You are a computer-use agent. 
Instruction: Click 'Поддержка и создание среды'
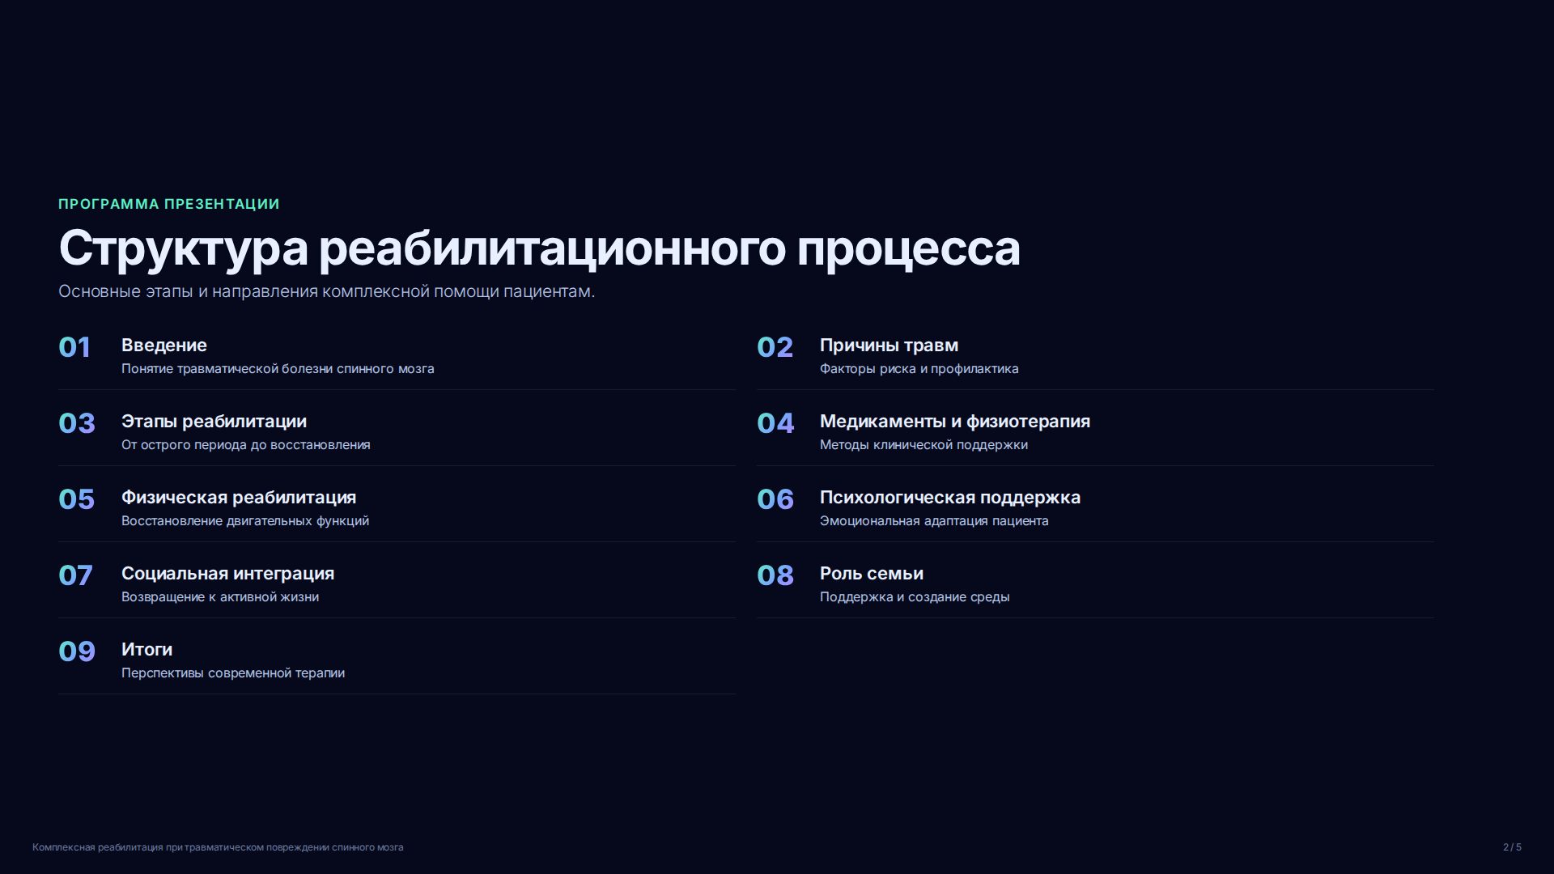(915, 597)
